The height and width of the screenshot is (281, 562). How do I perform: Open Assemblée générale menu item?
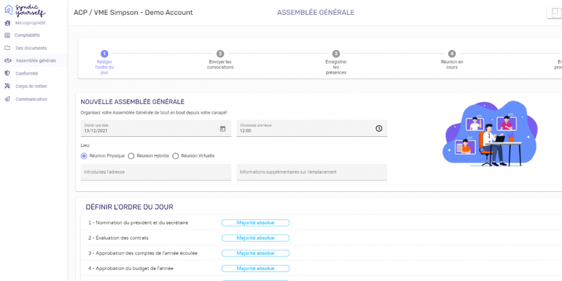coord(35,61)
